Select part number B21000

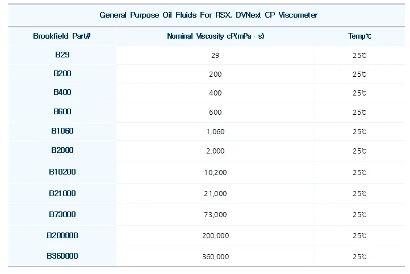(62, 193)
